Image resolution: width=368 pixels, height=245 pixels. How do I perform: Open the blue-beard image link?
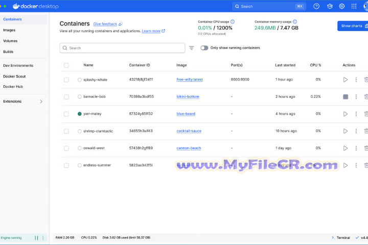pos(186,114)
